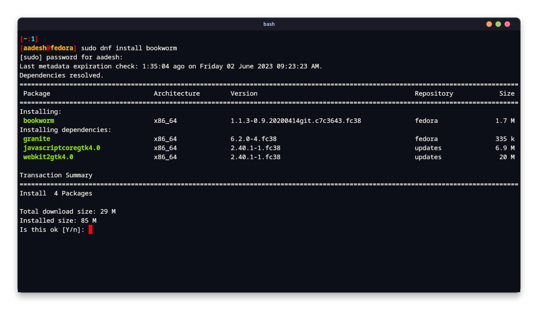Screen dimensions: 538x310
Task: Click the fedora repository label for bookworm
Action: tap(426, 120)
